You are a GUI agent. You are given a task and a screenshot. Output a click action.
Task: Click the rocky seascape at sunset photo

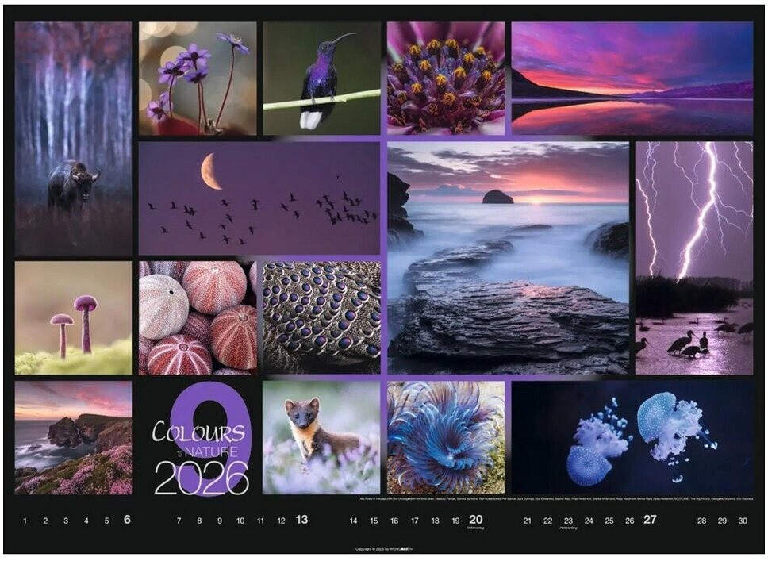click(508, 258)
